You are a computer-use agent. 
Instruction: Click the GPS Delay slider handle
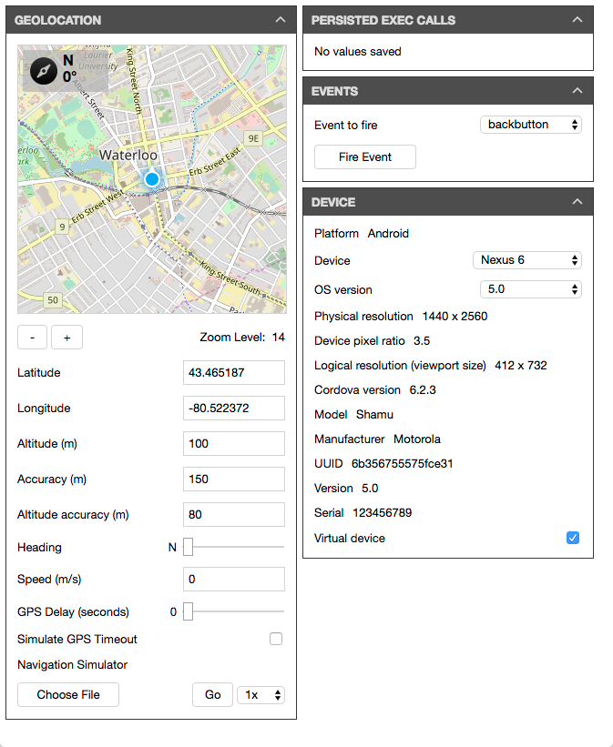[189, 612]
